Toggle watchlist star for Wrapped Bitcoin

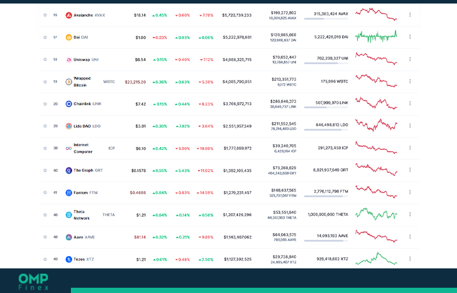click(x=45, y=81)
